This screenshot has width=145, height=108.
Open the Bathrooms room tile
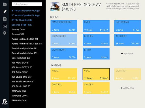click(128, 26)
